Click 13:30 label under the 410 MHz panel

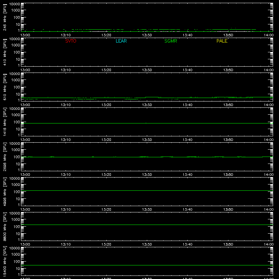click(x=147, y=70)
